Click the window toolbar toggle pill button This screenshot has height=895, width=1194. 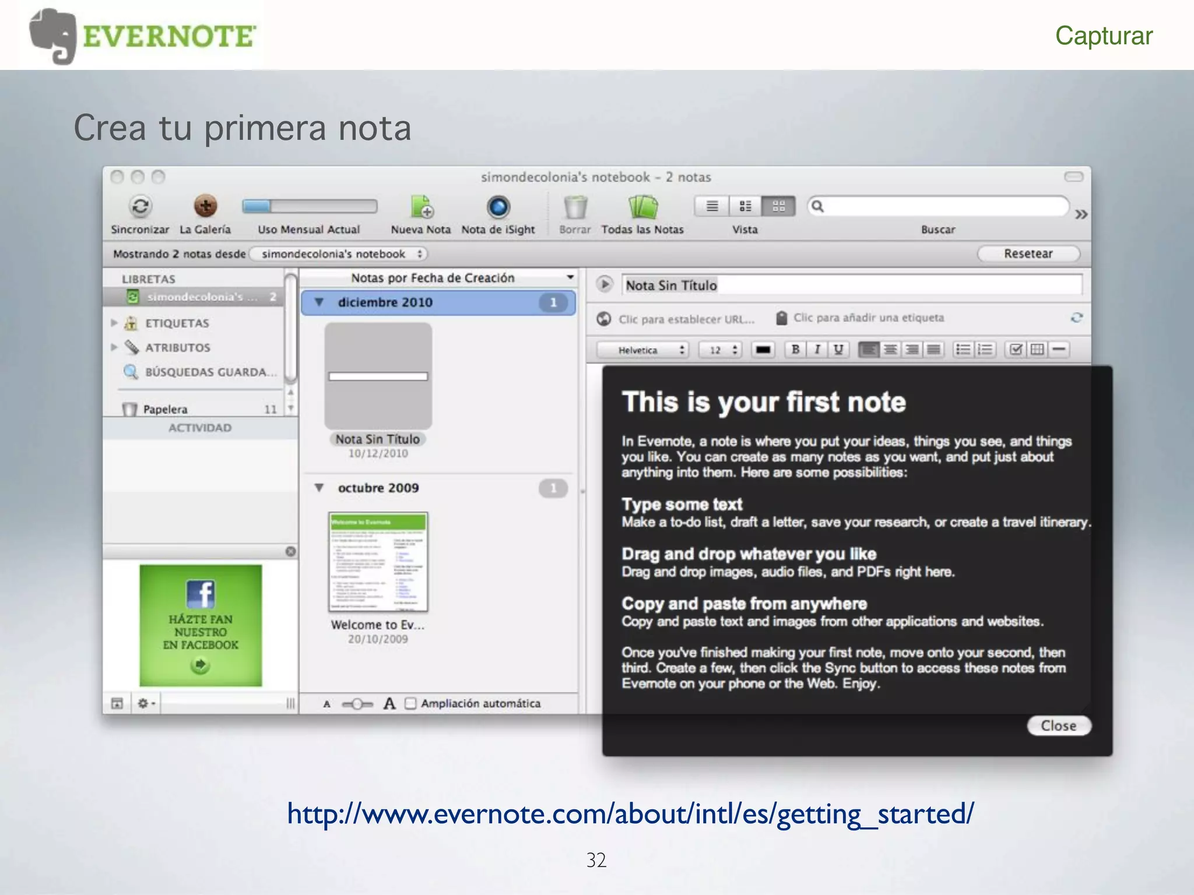1073,177
